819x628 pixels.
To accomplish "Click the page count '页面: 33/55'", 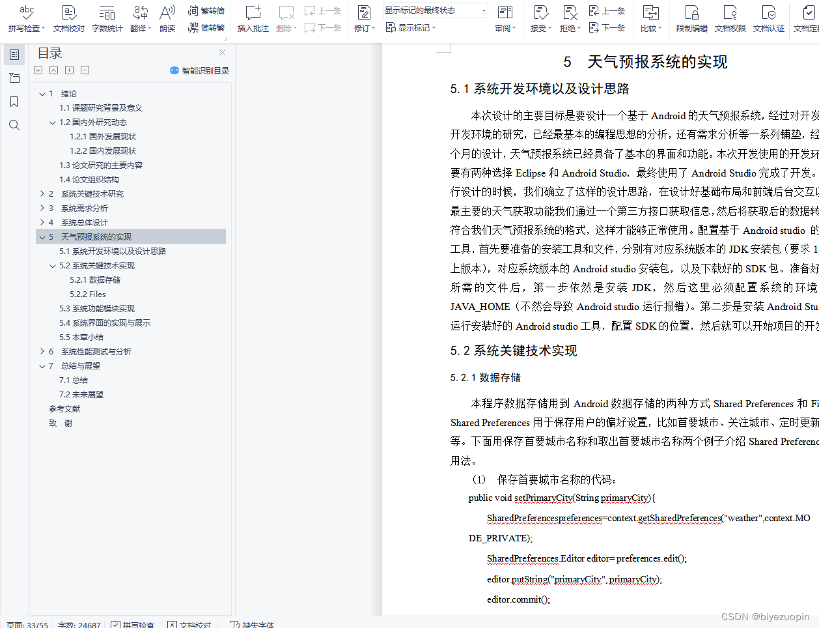I will pyautogui.click(x=27, y=624).
